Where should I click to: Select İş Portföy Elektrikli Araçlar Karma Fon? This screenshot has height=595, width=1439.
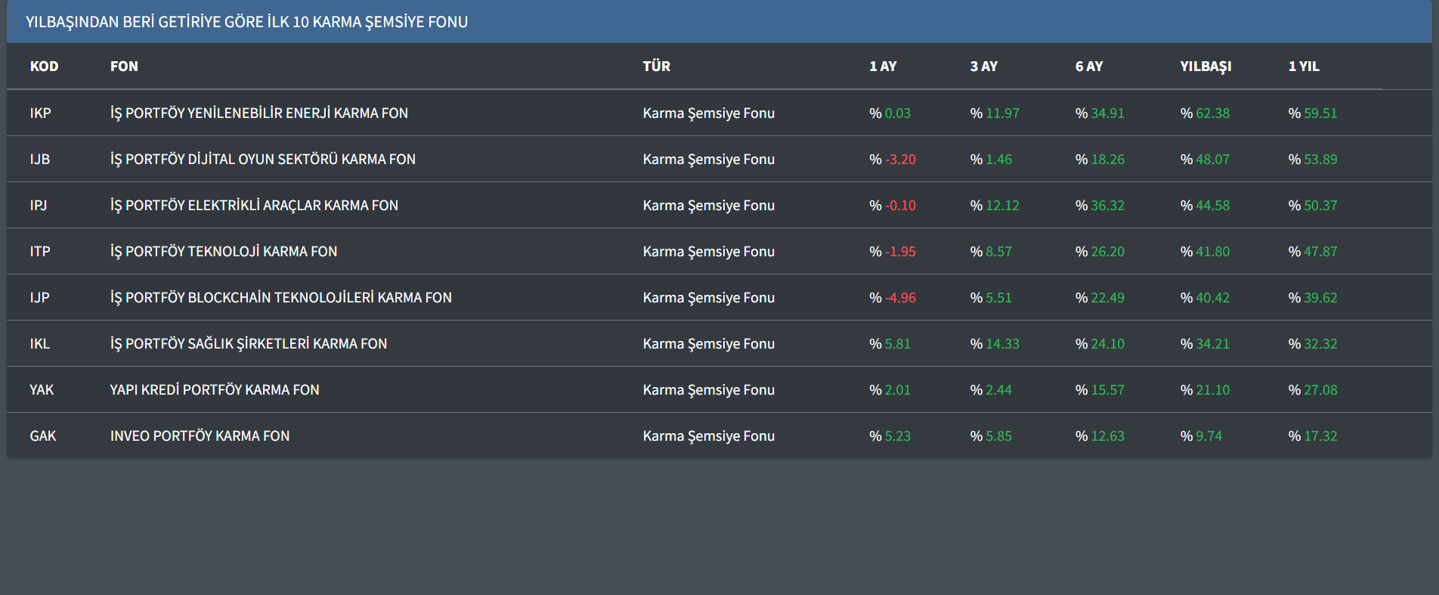[x=254, y=206]
